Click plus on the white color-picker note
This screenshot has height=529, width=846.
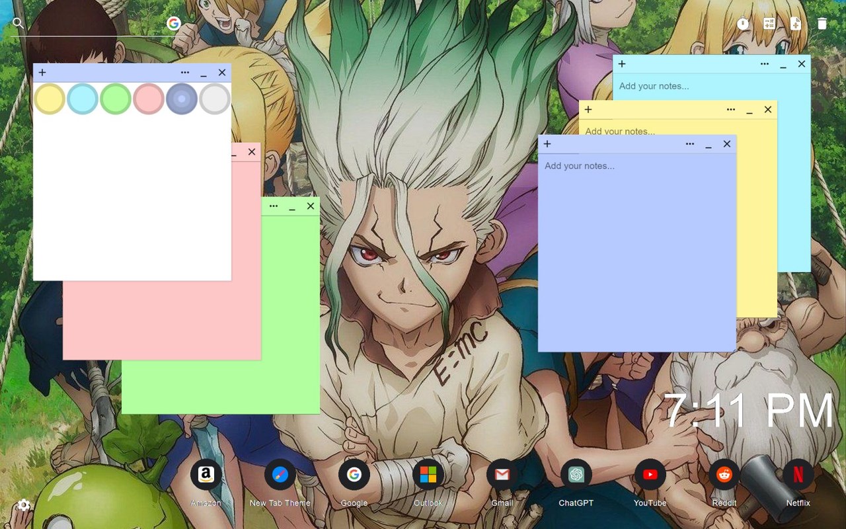click(x=42, y=73)
